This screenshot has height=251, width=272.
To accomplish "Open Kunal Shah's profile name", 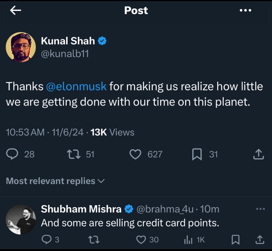I will [68, 42].
